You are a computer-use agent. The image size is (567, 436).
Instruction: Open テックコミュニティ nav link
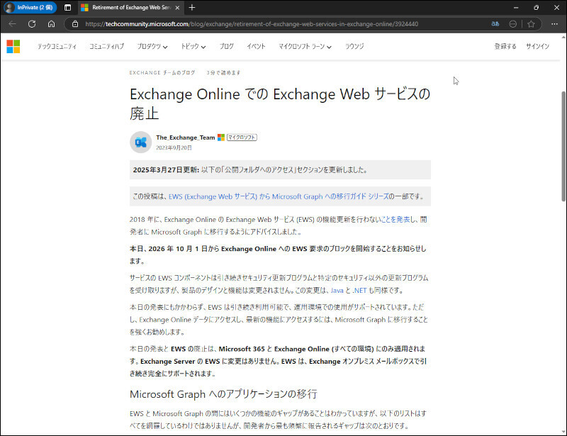[x=57, y=46]
